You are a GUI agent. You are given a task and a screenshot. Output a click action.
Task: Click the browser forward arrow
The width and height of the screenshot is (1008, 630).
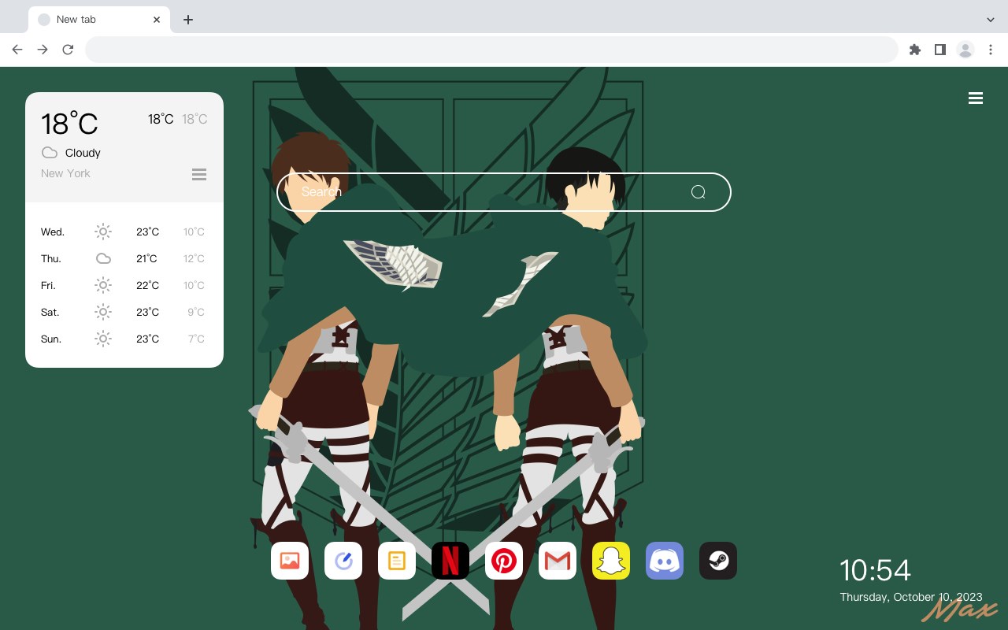coord(43,50)
